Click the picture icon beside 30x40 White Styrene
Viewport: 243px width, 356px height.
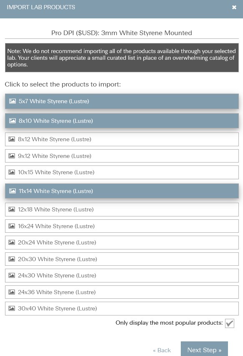[12, 308]
